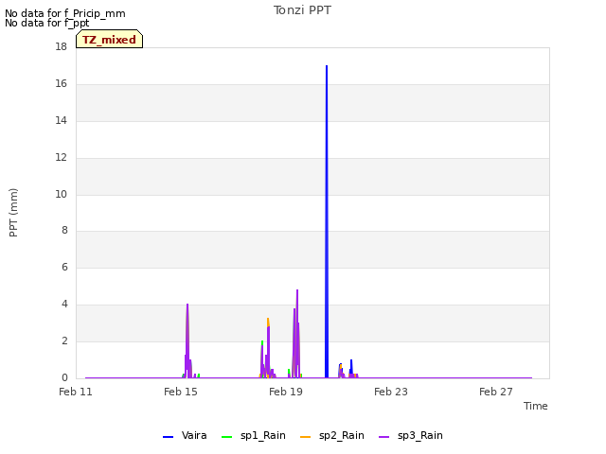The width and height of the screenshot is (606, 454).
Task: Click the green sp1_Rain legend color marker
Action: pos(227,437)
